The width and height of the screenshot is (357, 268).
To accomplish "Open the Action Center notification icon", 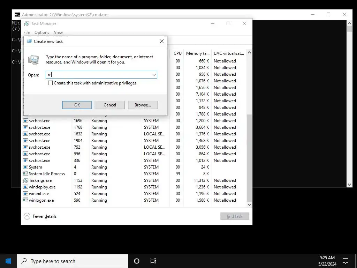I will (x=345, y=261).
